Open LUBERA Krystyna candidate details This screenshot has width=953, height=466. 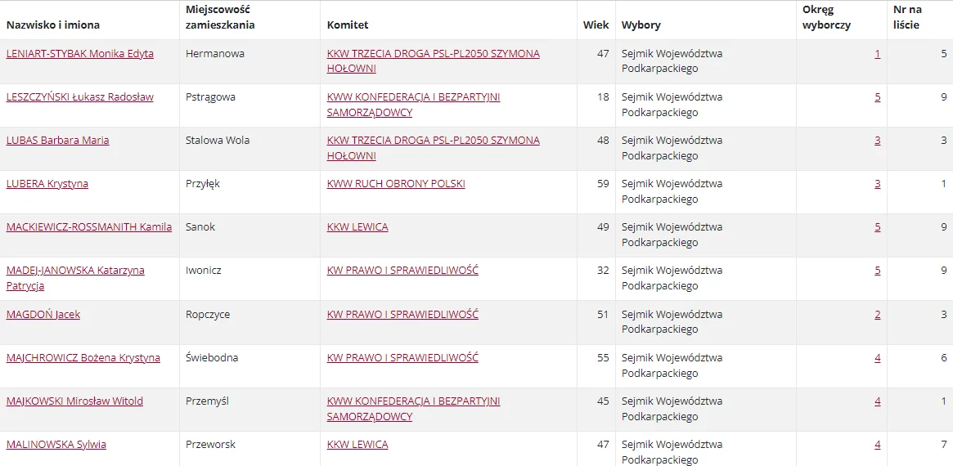coord(47,183)
